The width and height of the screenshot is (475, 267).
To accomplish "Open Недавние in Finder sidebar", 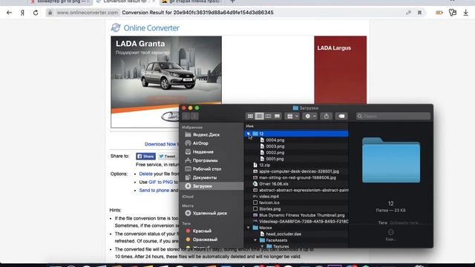I will tap(203, 151).
